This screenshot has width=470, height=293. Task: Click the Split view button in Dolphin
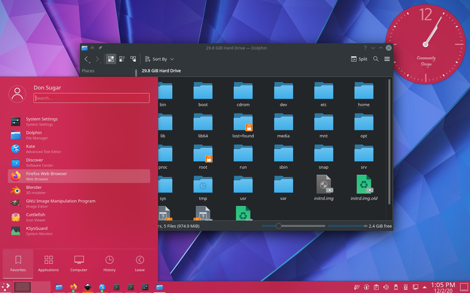point(359,59)
